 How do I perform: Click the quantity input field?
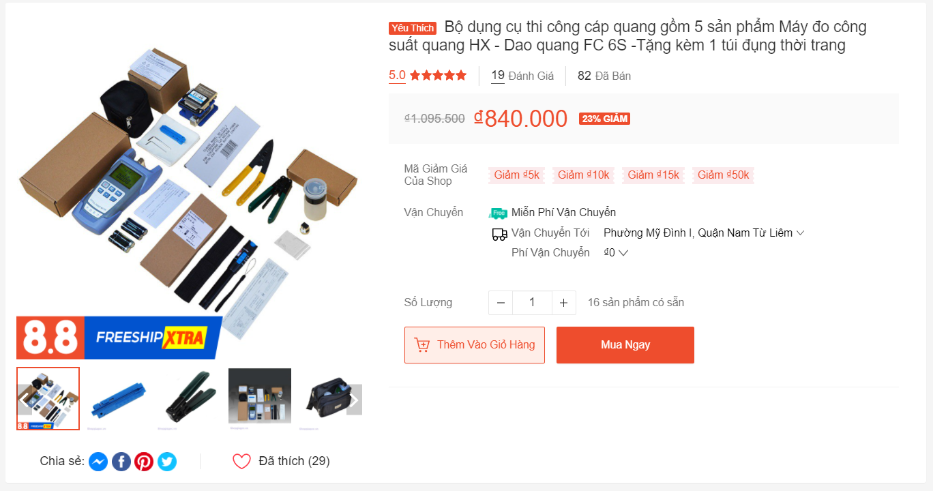(532, 303)
